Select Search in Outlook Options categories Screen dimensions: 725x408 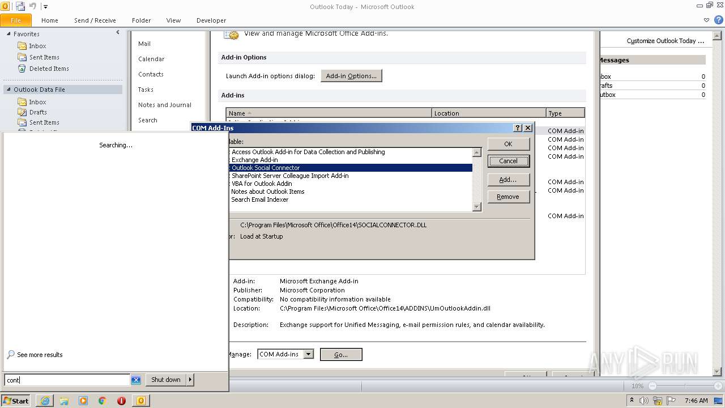click(148, 120)
